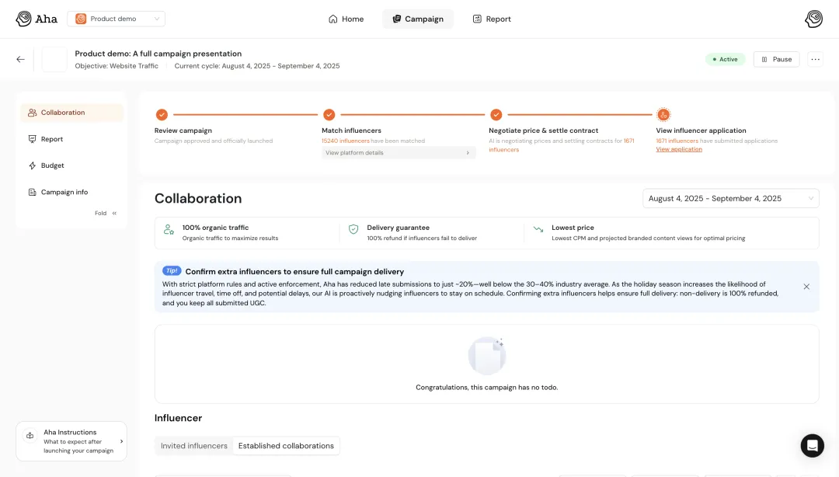839x477 pixels.
Task: Switch to the Invited influencers tab
Action: pos(194,446)
